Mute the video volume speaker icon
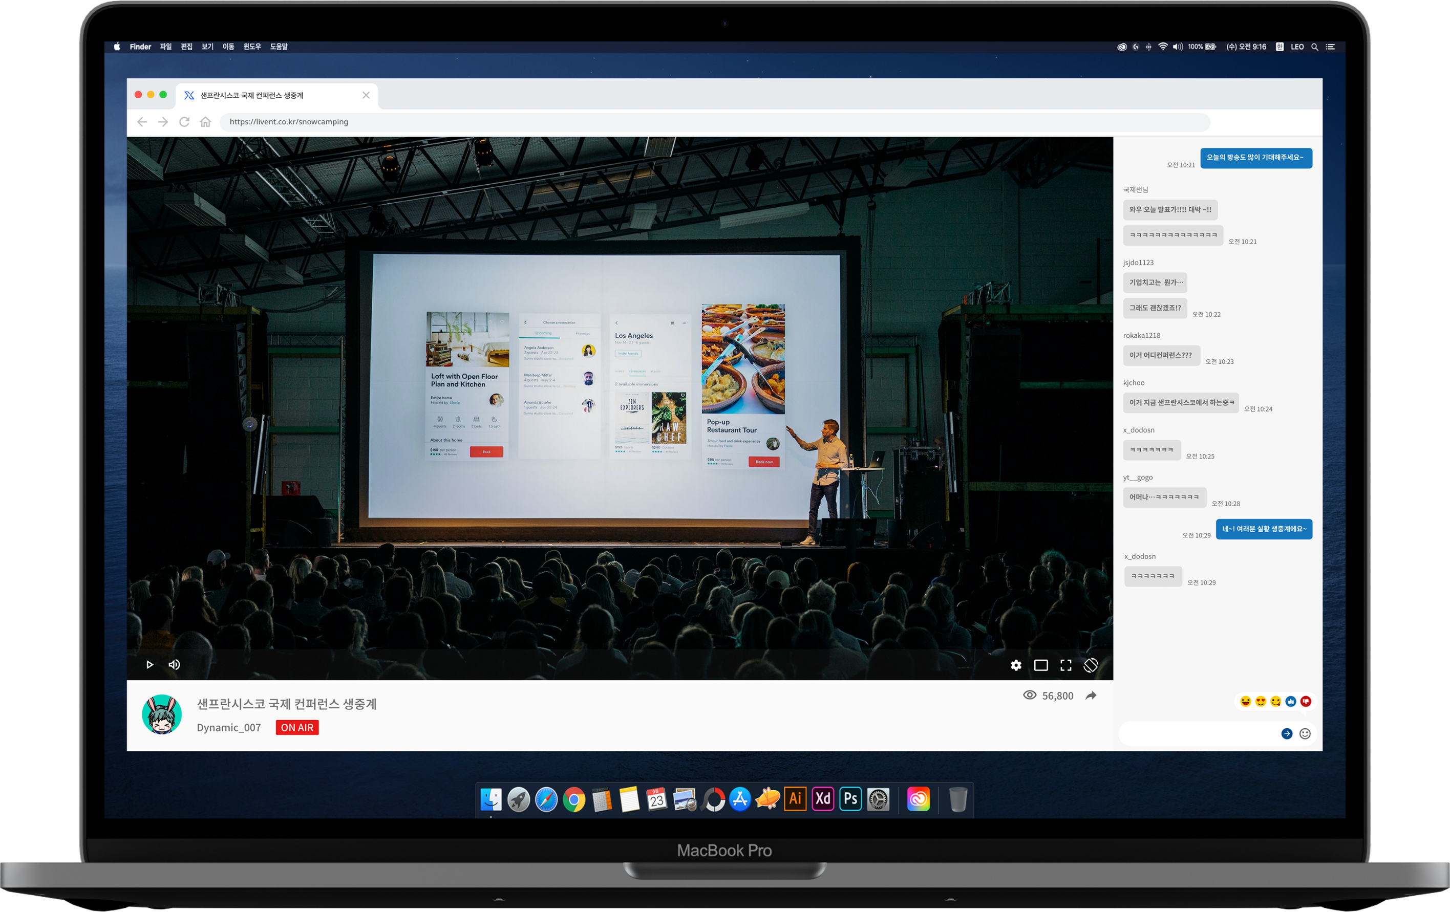Viewport: 1450px width, 912px height. [174, 665]
